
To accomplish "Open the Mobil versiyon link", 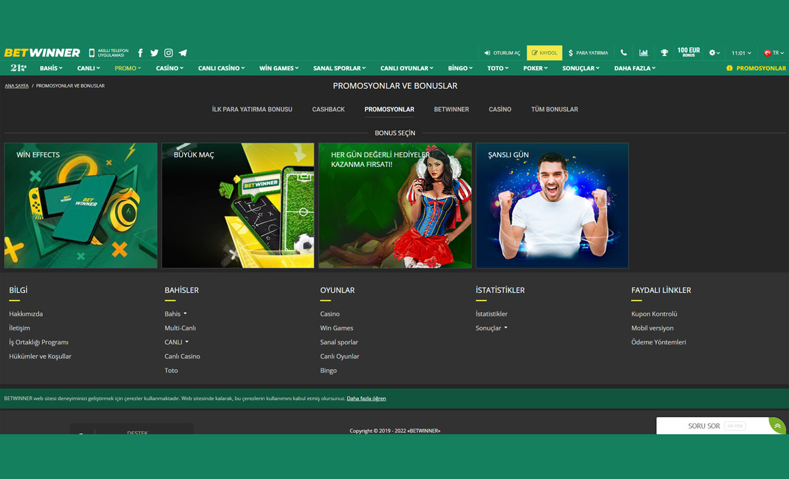I will coord(652,328).
